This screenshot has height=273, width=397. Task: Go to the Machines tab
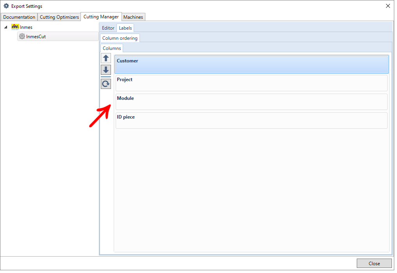tap(133, 17)
